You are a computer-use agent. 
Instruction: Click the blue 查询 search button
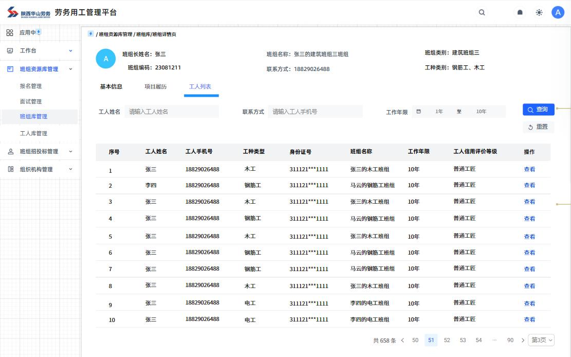[538, 110]
